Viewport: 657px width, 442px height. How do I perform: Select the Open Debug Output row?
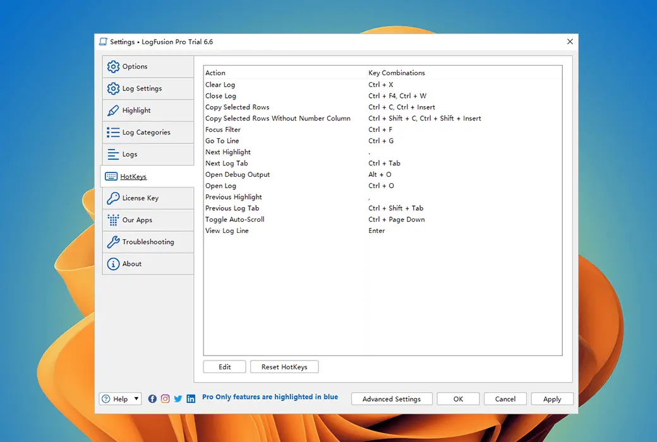(383, 175)
